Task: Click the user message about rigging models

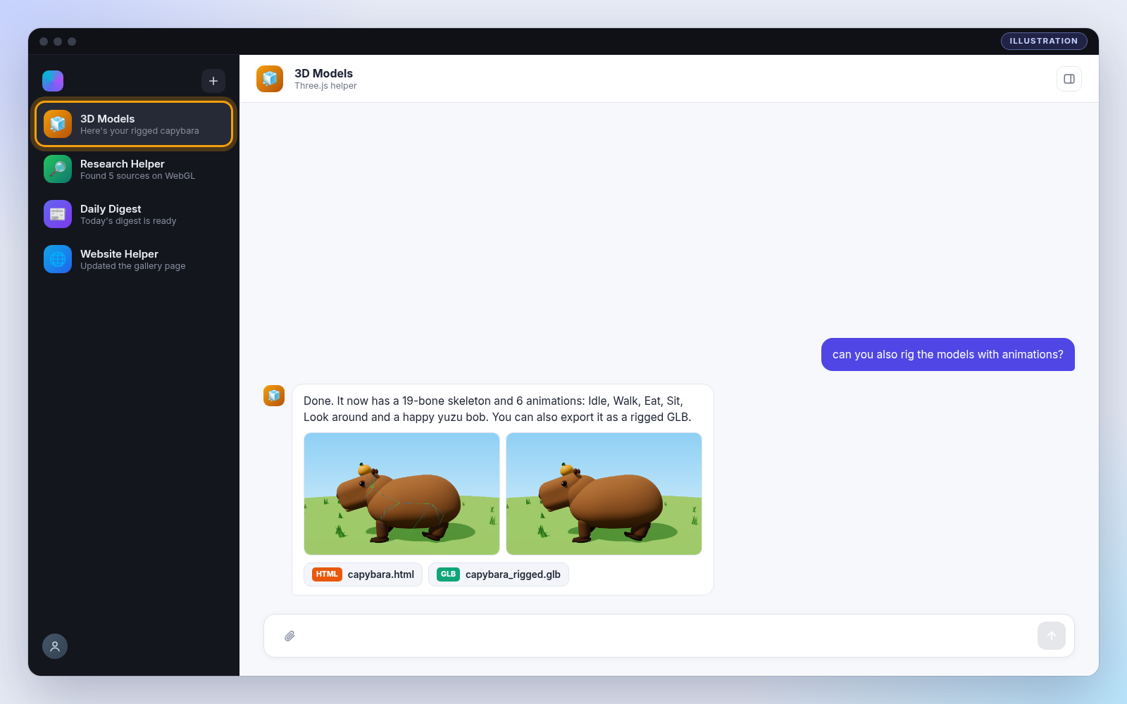Action: pos(948,354)
